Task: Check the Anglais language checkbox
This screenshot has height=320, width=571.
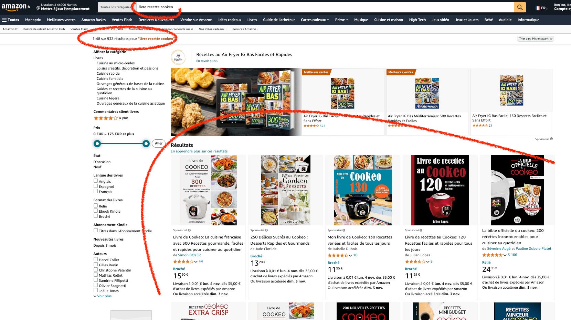Action: coord(96,181)
